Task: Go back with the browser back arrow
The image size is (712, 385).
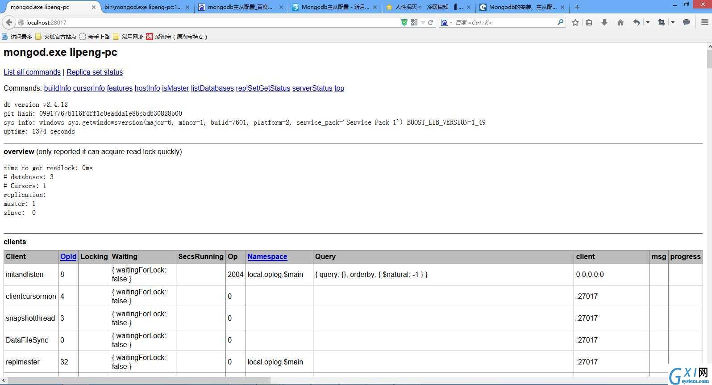Action: tap(9, 22)
